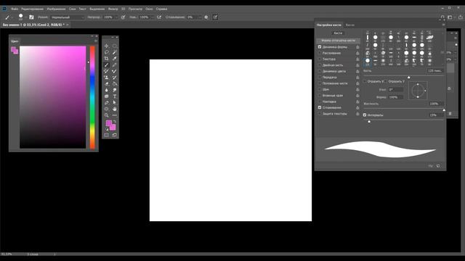Image resolution: width=465 pixels, height=261 pixels.
Task: Toggle lock icon beside Динамика формы
Action: coord(357,46)
